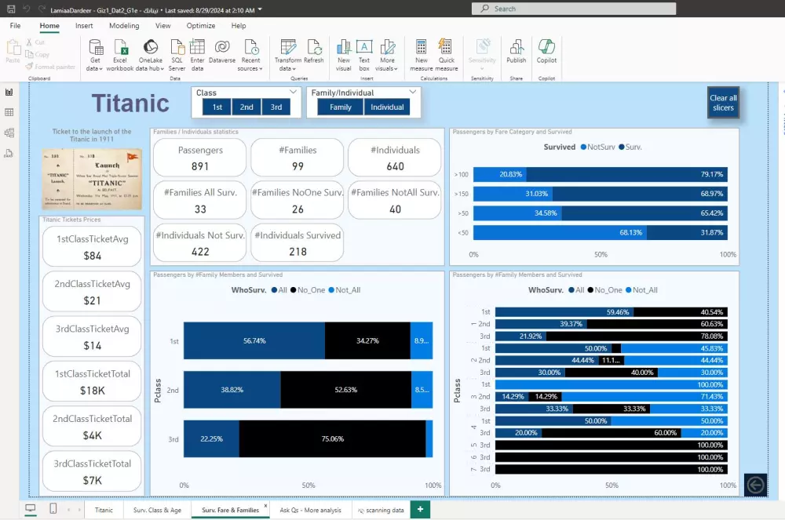The width and height of the screenshot is (785, 520).
Task: Expand the Class slicer dropdown
Action: click(x=294, y=93)
